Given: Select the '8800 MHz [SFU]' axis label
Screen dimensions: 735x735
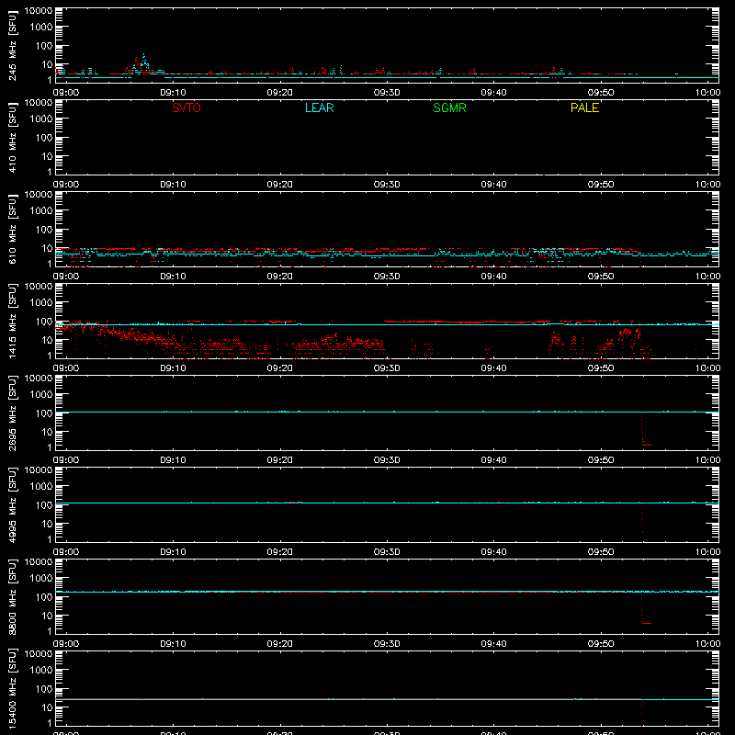Looking at the screenshot, I should (x=13, y=596).
